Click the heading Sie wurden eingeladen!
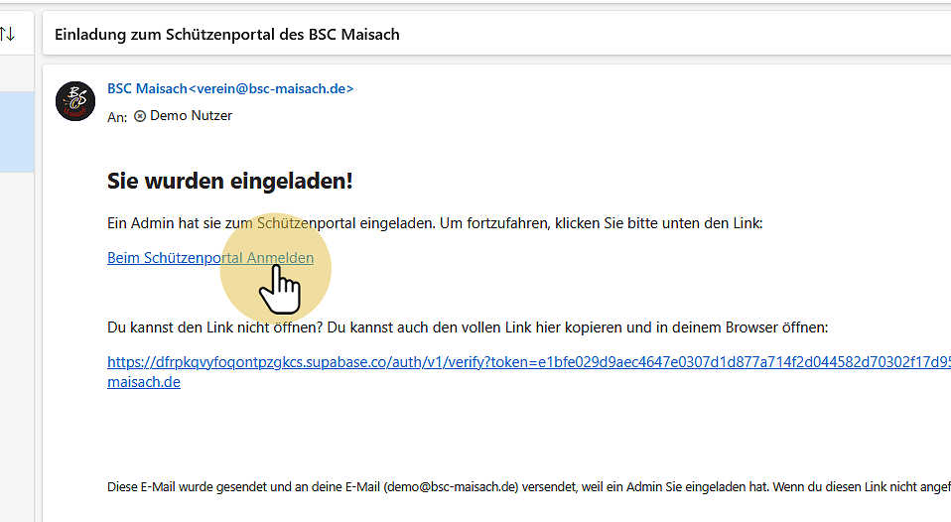 pyautogui.click(x=229, y=182)
